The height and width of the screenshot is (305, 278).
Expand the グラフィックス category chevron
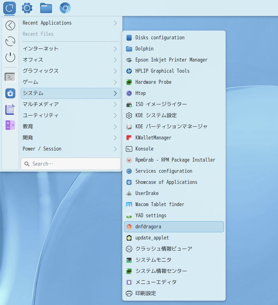[x=115, y=71]
